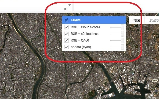Toggle the RGB – QA60 layer checkbox
The image size is (159, 99).
[66, 40]
